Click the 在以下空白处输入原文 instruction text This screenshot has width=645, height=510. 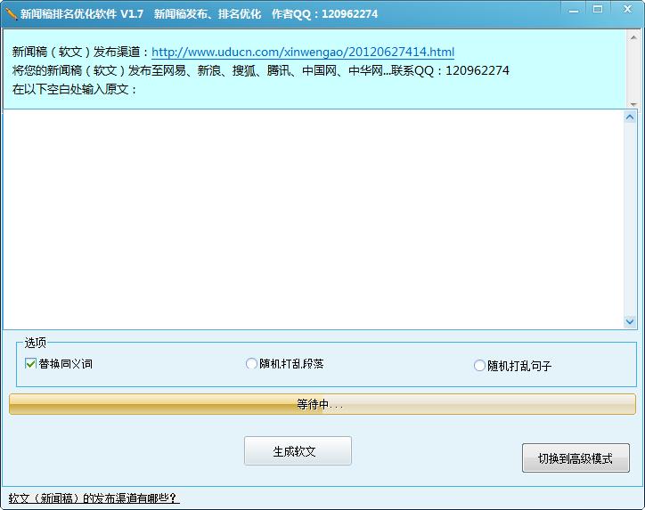point(75,89)
